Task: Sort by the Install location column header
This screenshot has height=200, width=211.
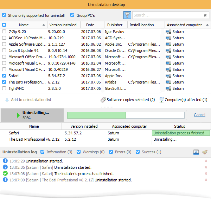Action: [146, 25]
